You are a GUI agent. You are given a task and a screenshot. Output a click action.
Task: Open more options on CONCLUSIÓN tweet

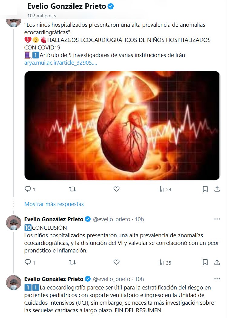tap(217, 219)
